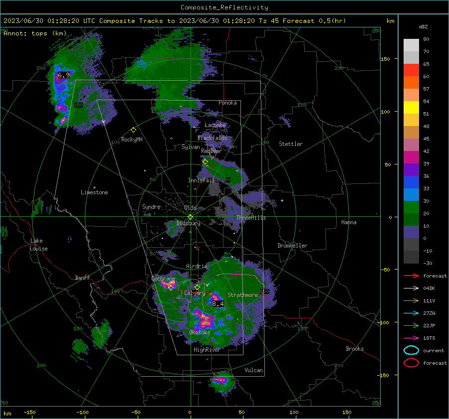The width and height of the screenshot is (449, 419).
Task: Click the Lake Louise label
Action: 38,245
